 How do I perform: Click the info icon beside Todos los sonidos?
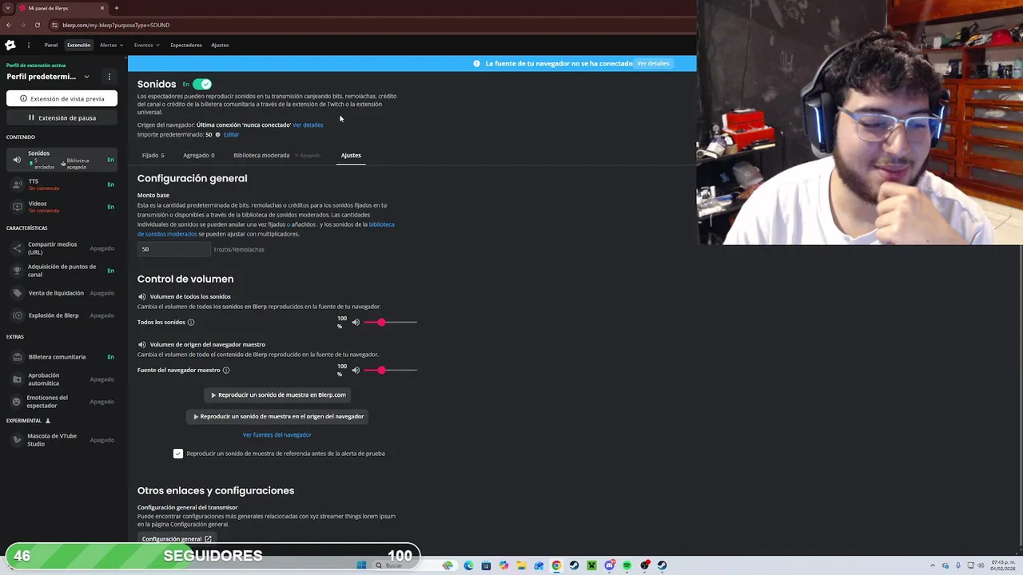(x=191, y=323)
